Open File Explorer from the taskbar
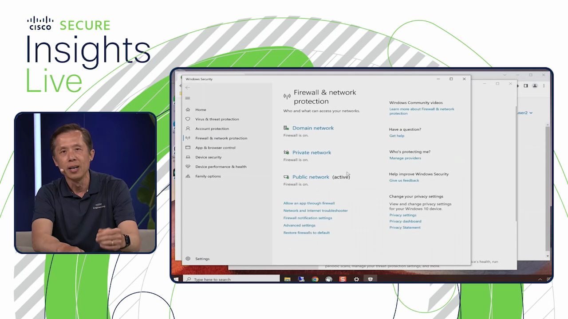 pos(287,279)
